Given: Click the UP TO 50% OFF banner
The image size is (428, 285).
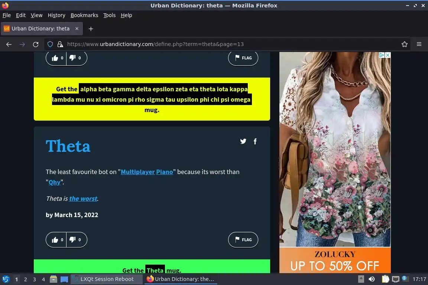Looking at the screenshot, I should coord(335,266).
